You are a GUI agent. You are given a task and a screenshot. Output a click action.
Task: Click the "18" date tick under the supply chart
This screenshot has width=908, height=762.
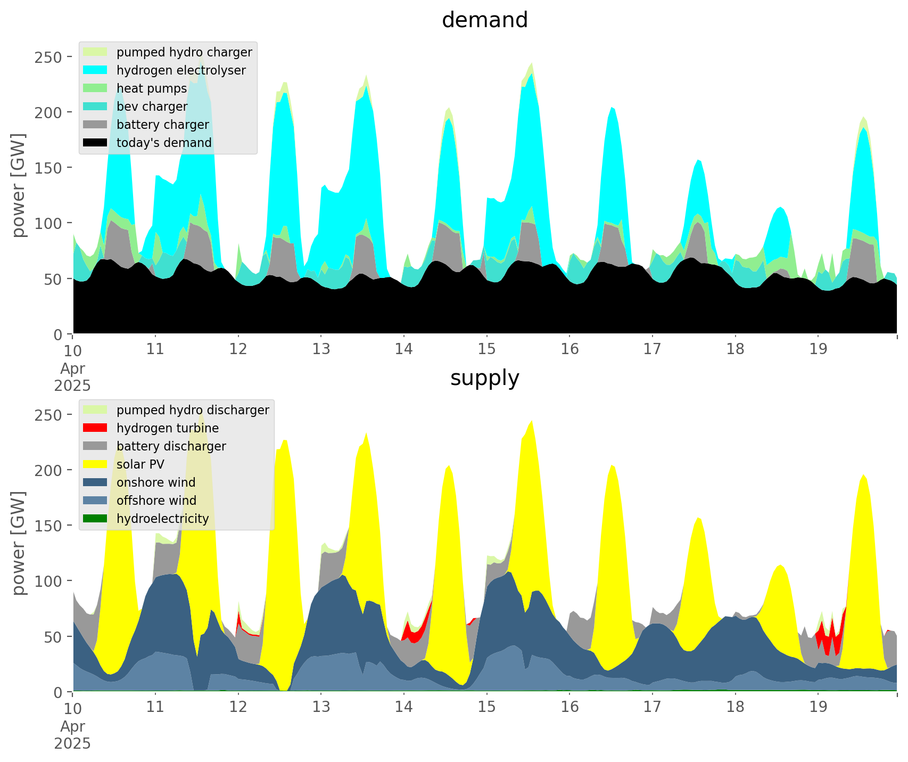735,708
